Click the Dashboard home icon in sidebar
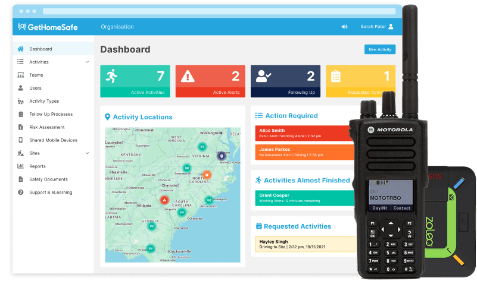Screen dimensions: 477x281 pos(21,49)
